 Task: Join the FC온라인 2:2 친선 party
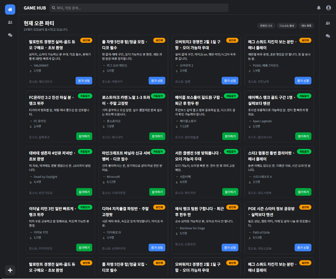click(x=84, y=136)
